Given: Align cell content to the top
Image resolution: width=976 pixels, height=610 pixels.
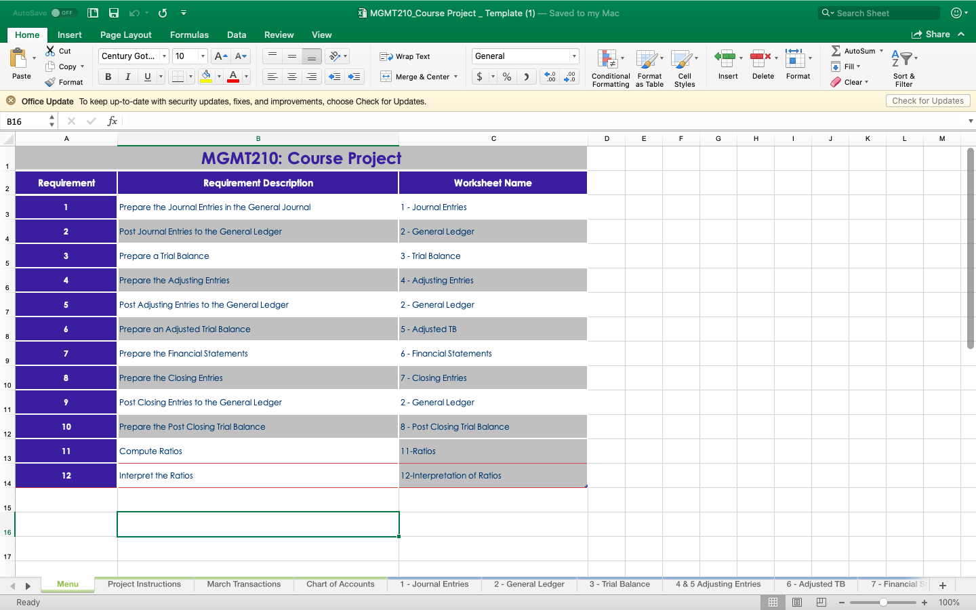Looking at the screenshot, I should click(272, 56).
